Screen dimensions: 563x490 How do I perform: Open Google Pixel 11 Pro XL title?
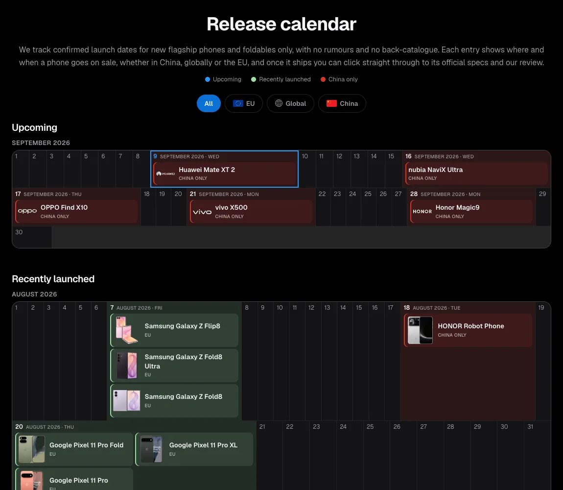tap(203, 445)
